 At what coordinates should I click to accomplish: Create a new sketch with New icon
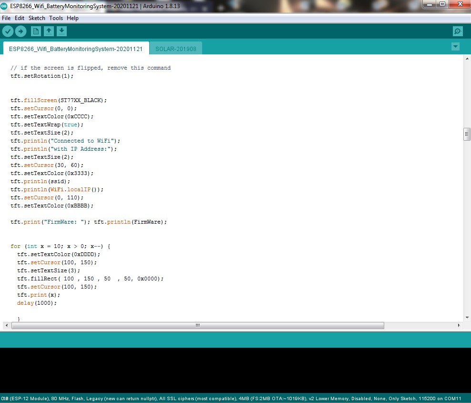pos(36,31)
